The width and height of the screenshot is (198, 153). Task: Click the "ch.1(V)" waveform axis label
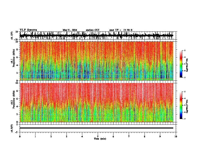(12, 35)
